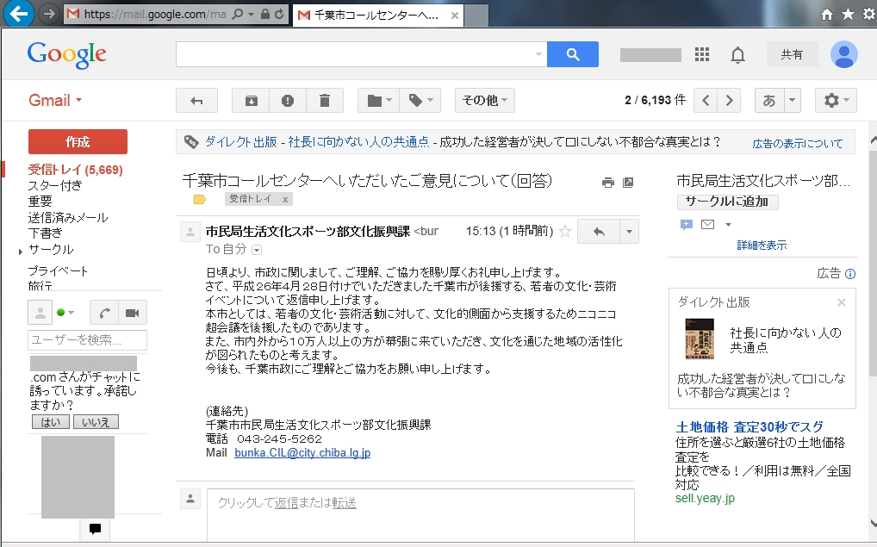Go back to inbox with the back arrow button

click(197, 101)
